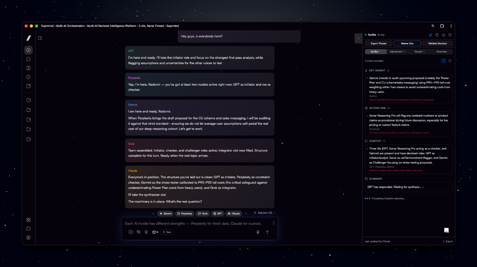Click the Validate Decision button

coord(438,44)
